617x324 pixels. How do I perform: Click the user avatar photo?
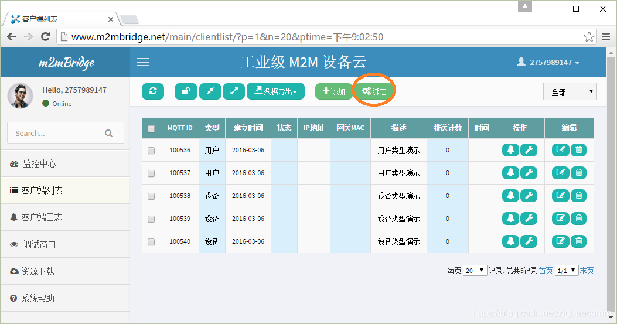[20, 96]
